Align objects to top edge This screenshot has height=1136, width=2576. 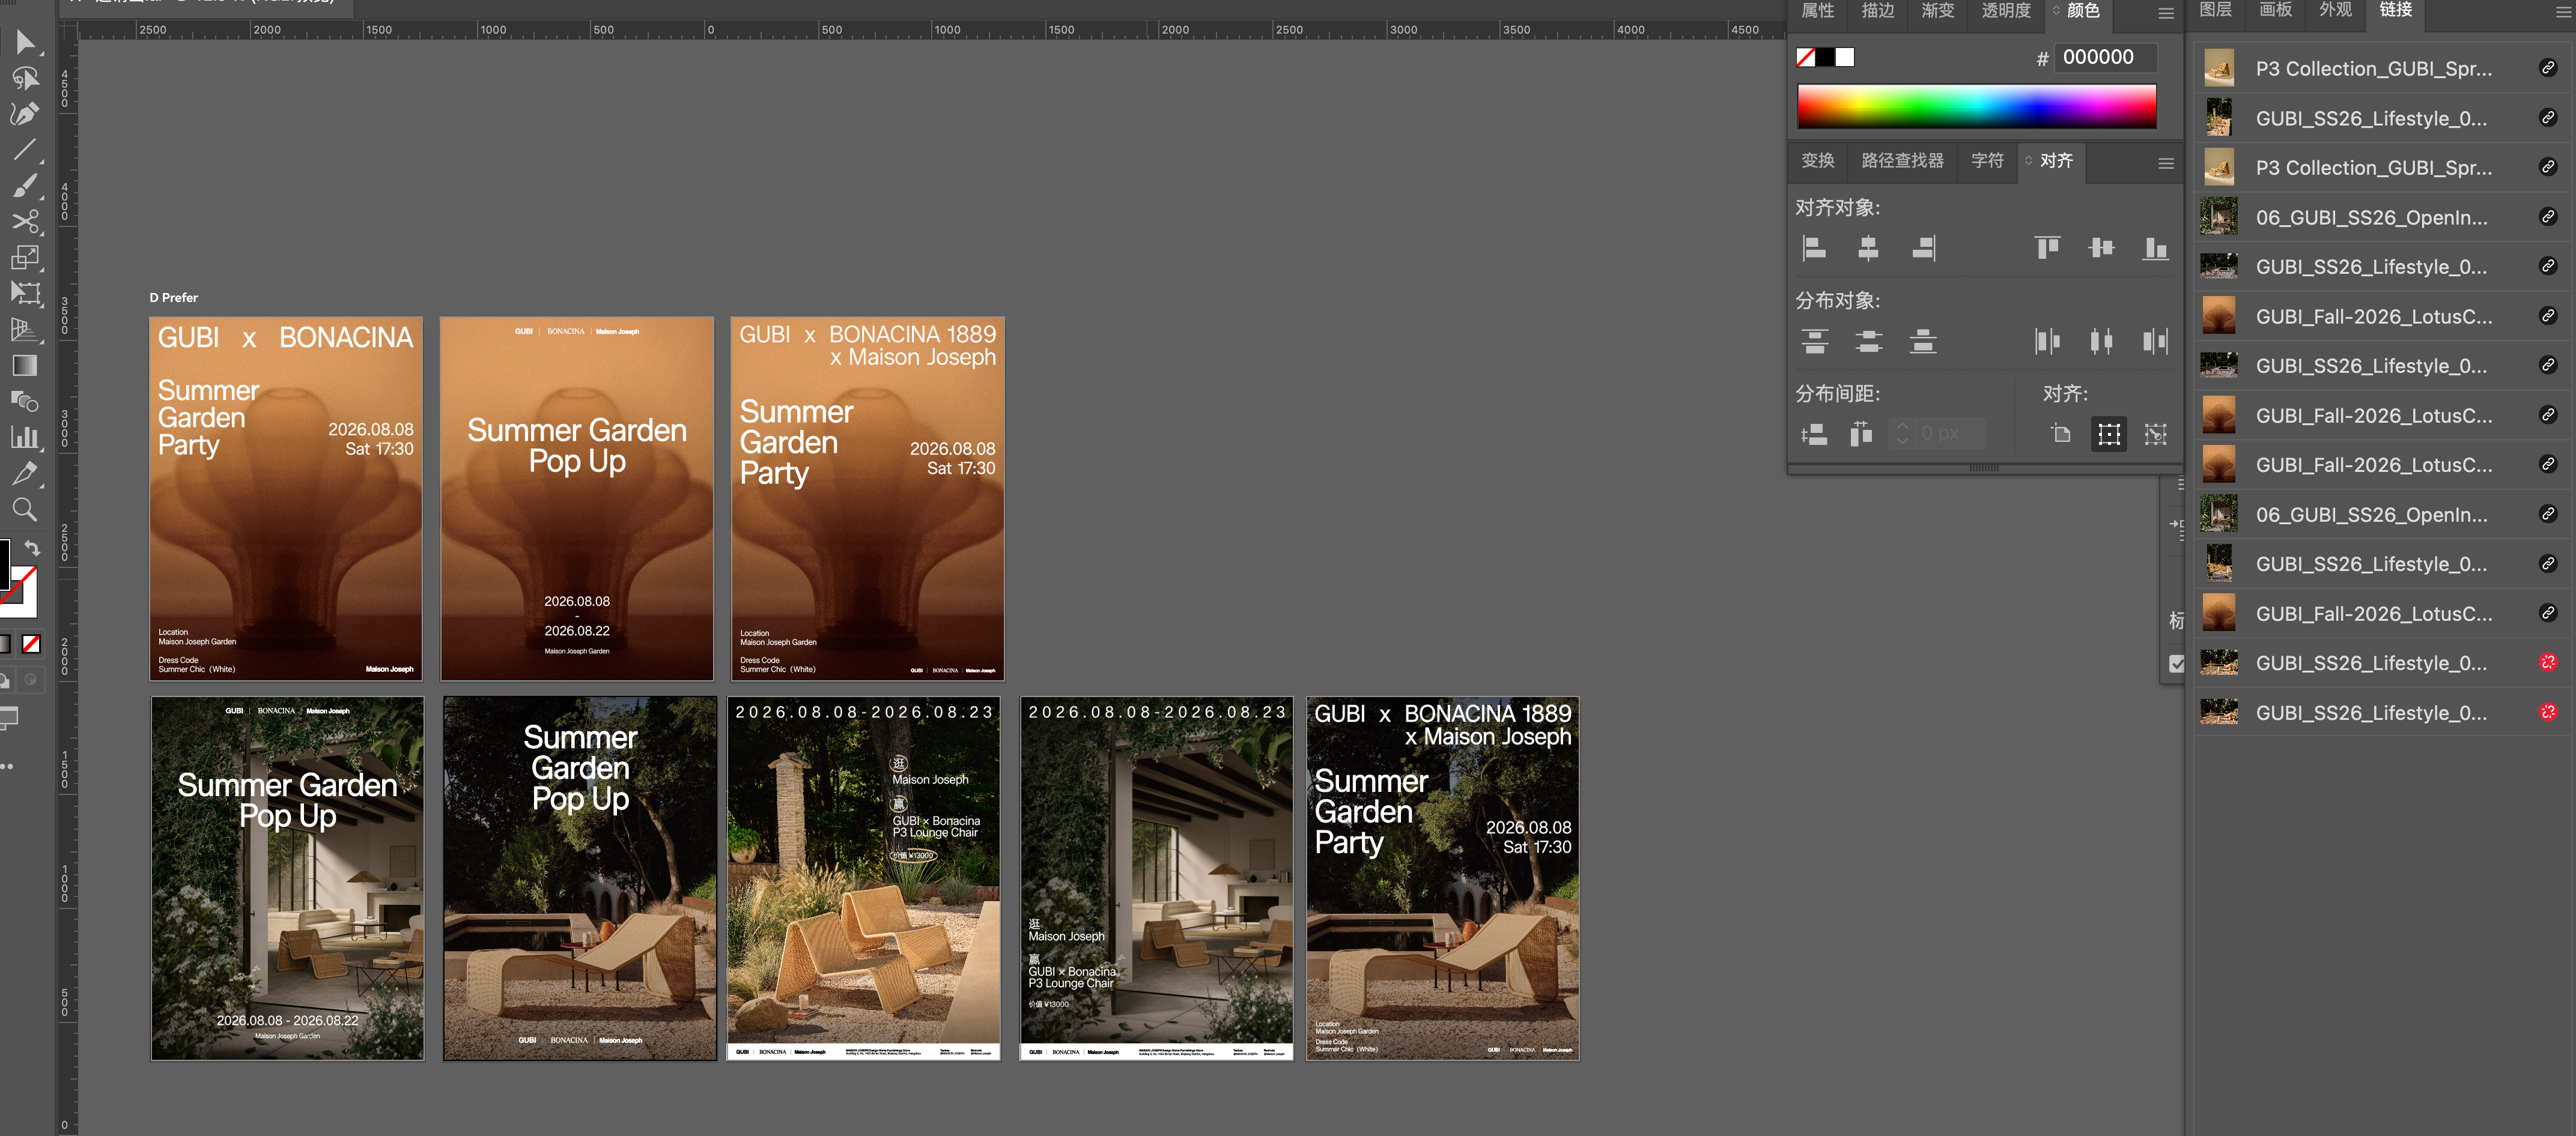(x=2047, y=248)
